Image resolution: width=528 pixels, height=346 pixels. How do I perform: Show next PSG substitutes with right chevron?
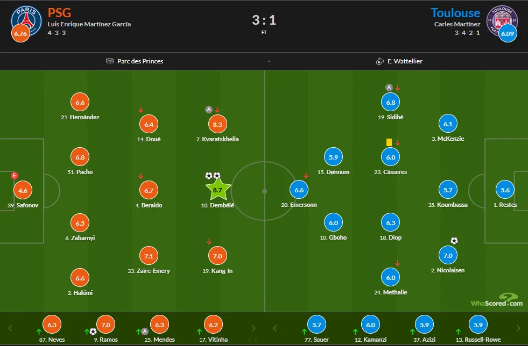[x=254, y=328]
